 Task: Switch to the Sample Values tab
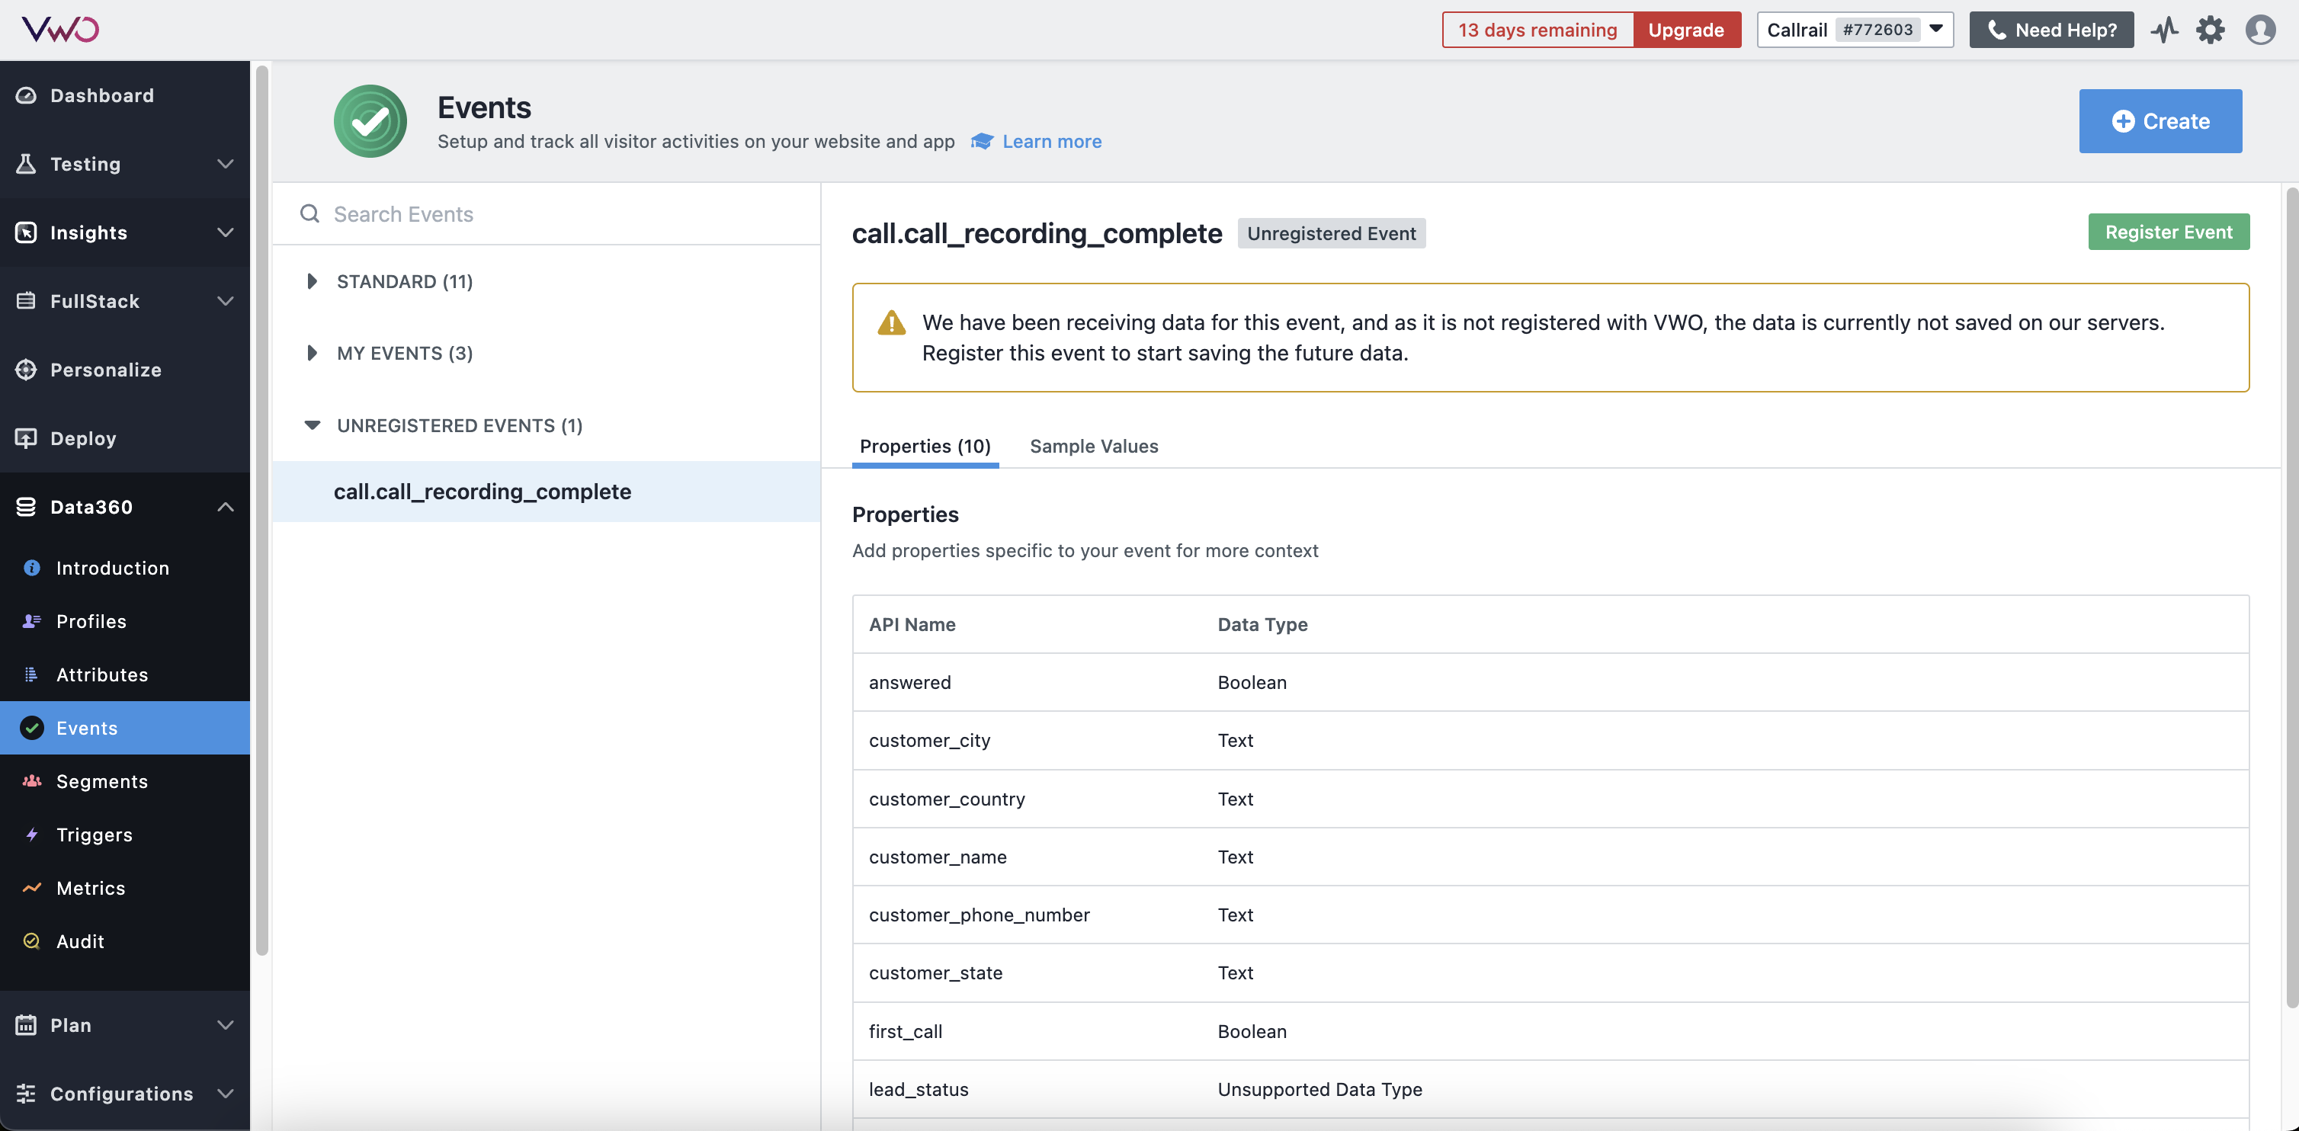(1093, 446)
